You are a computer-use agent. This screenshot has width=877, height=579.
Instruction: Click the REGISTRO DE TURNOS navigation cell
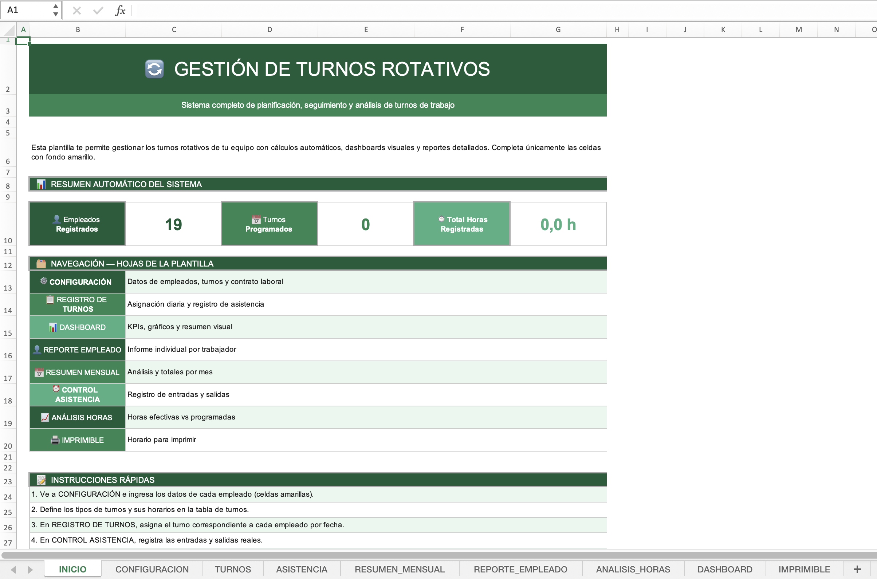click(x=78, y=304)
